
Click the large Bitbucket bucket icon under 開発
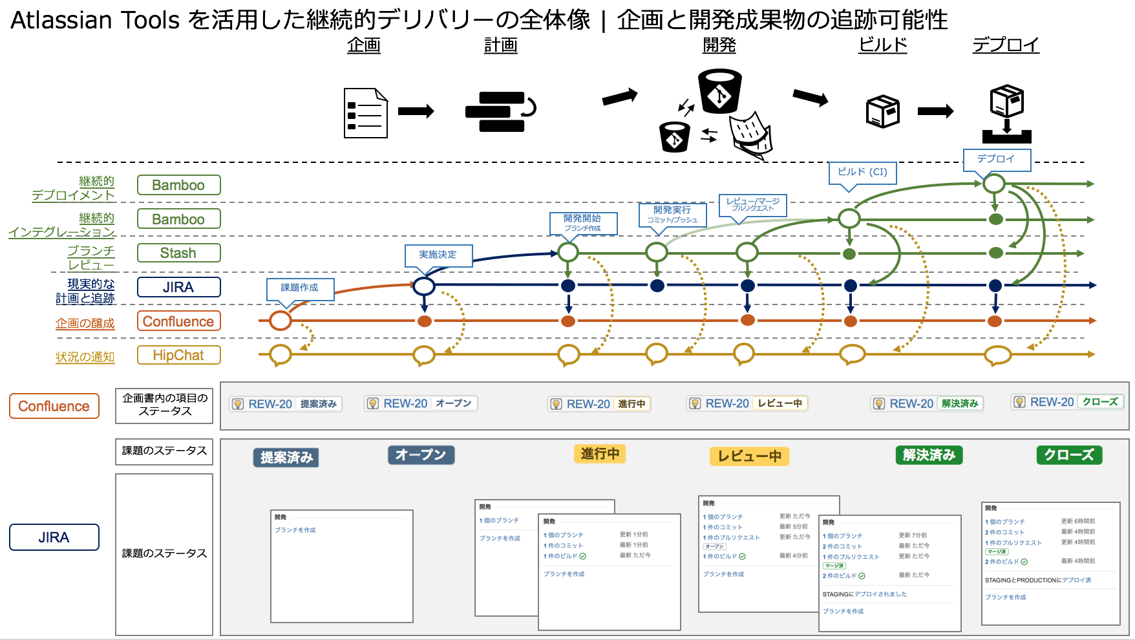click(719, 92)
